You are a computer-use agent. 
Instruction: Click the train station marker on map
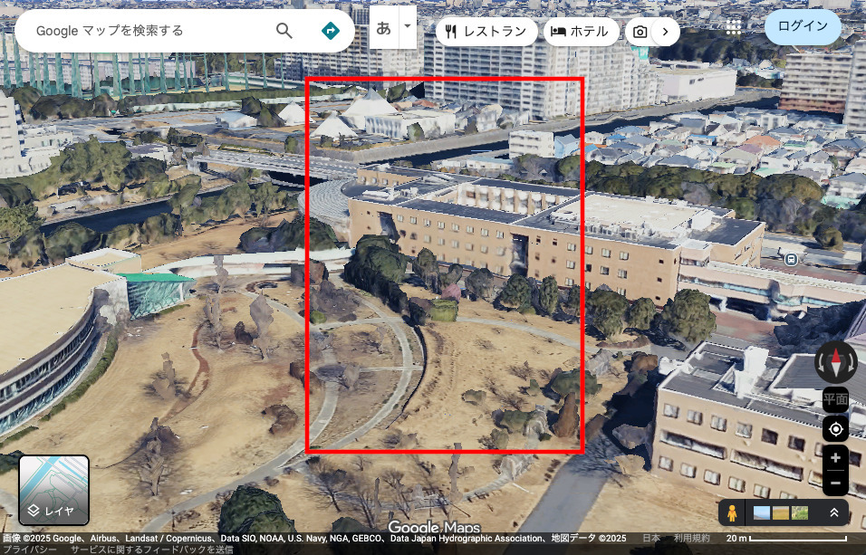(791, 259)
